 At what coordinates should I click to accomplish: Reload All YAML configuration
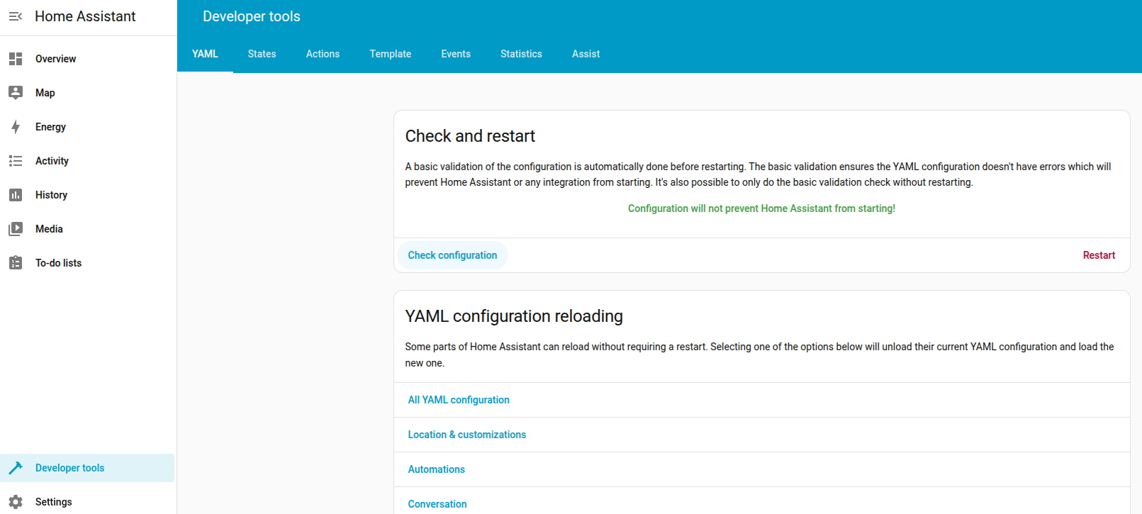click(x=459, y=400)
